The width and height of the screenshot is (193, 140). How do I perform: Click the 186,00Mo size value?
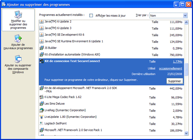[x=176, y=131]
